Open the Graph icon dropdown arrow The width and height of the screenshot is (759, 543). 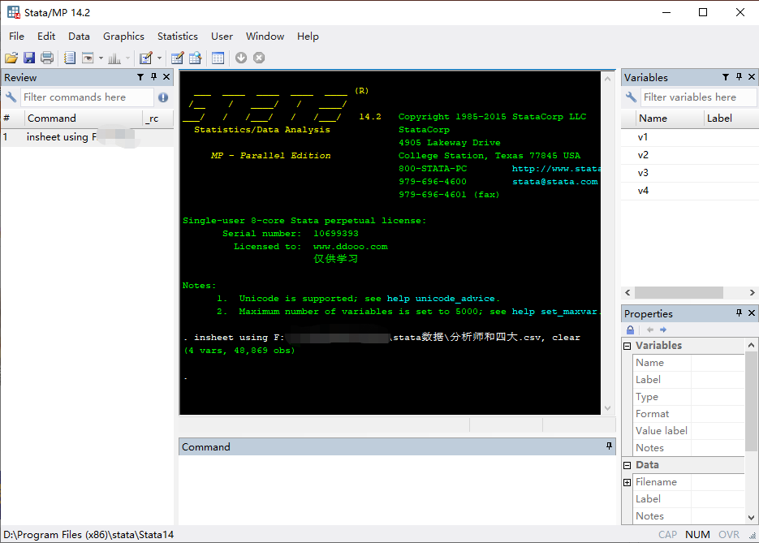point(127,58)
